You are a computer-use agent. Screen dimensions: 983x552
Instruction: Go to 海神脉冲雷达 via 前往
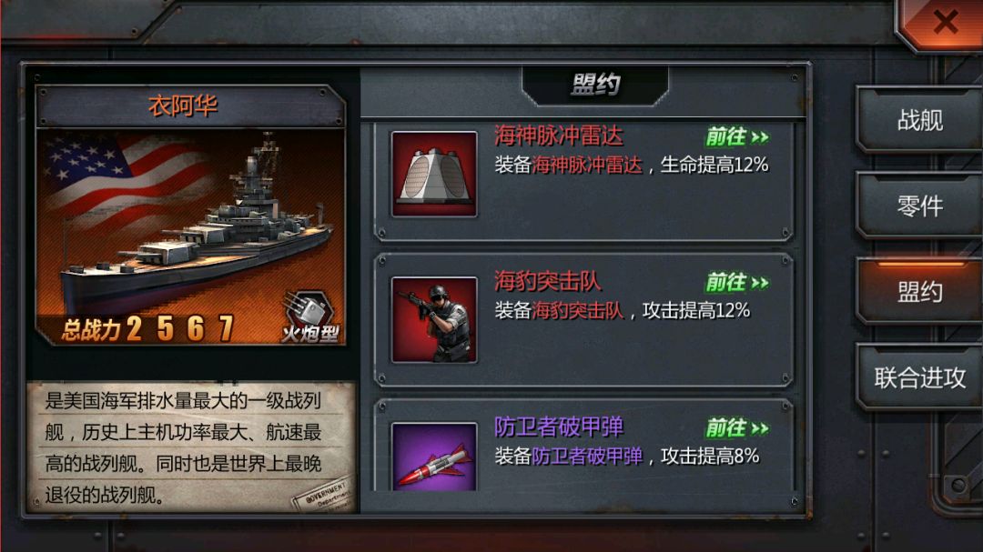(x=737, y=136)
